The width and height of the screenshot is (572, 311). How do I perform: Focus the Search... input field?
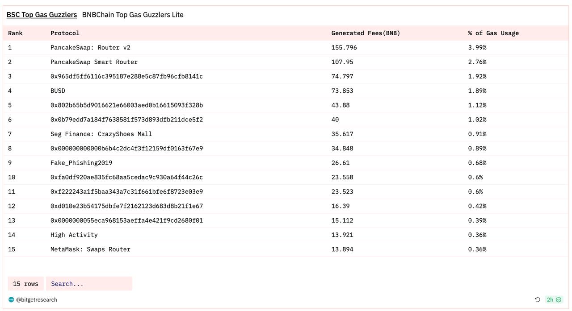(89, 284)
